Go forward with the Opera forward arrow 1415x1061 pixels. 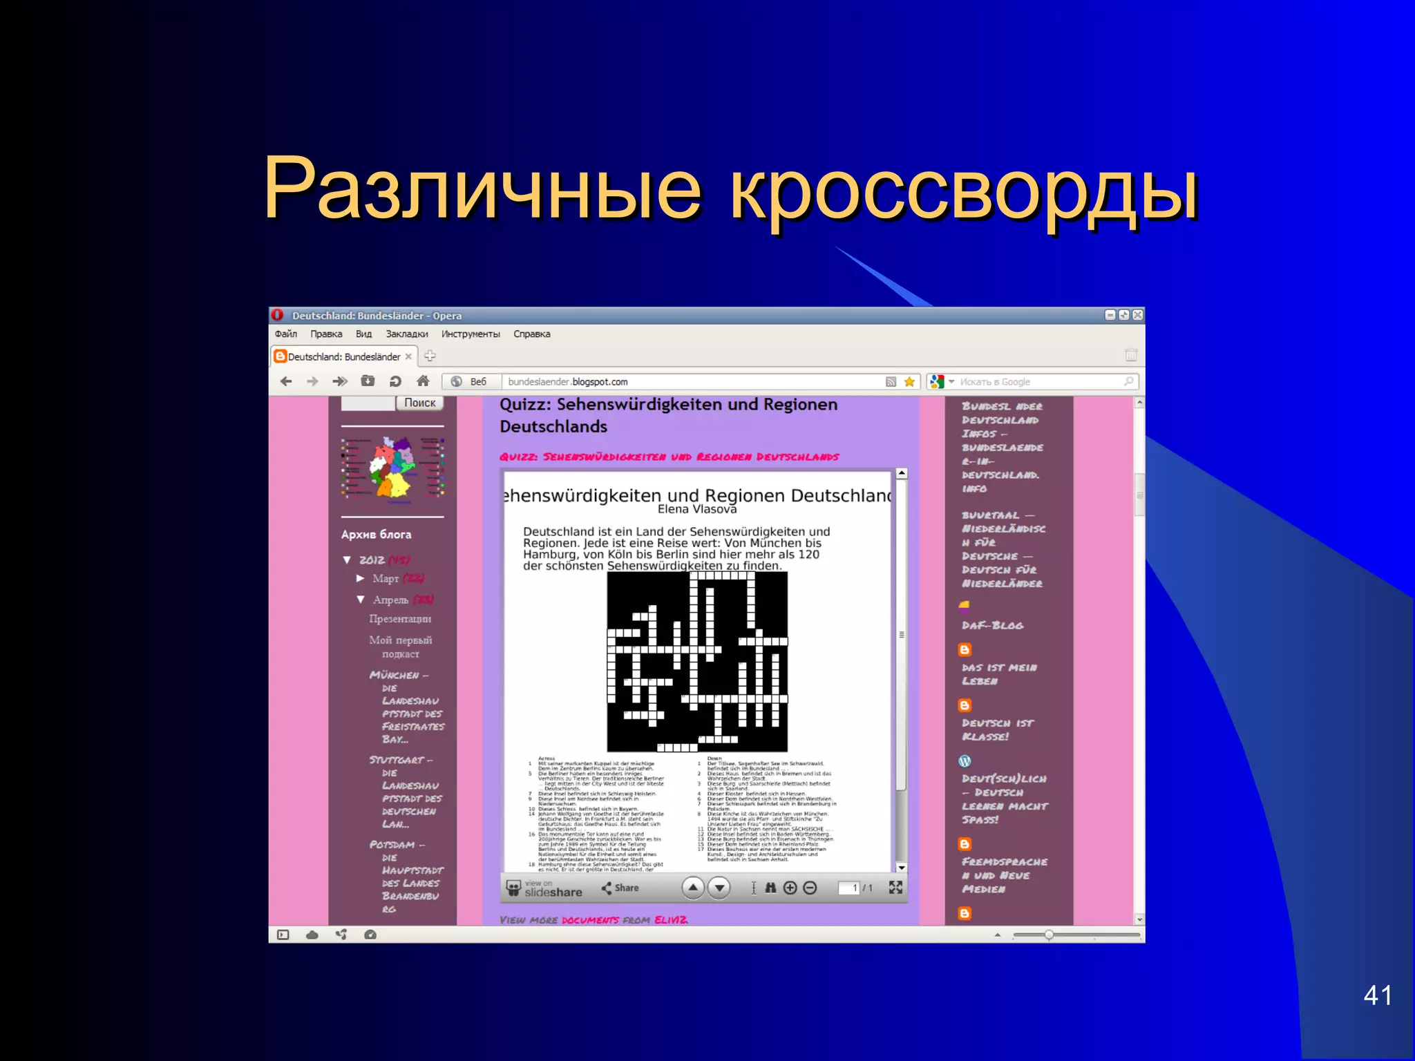(x=312, y=381)
